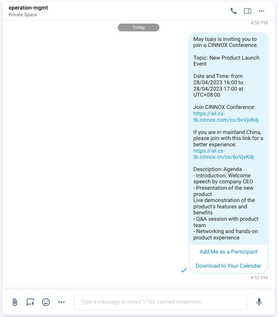
Task: Open the cinnox.com conference link
Action: point(226,117)
